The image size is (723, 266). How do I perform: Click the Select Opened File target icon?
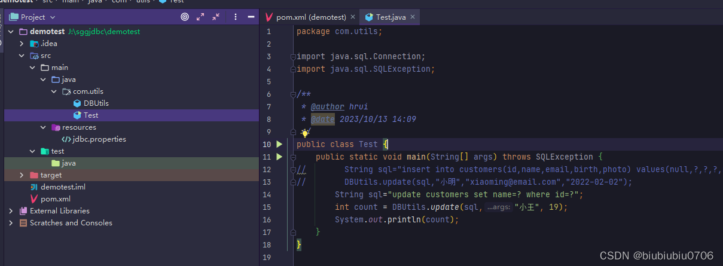coord(185,17)
